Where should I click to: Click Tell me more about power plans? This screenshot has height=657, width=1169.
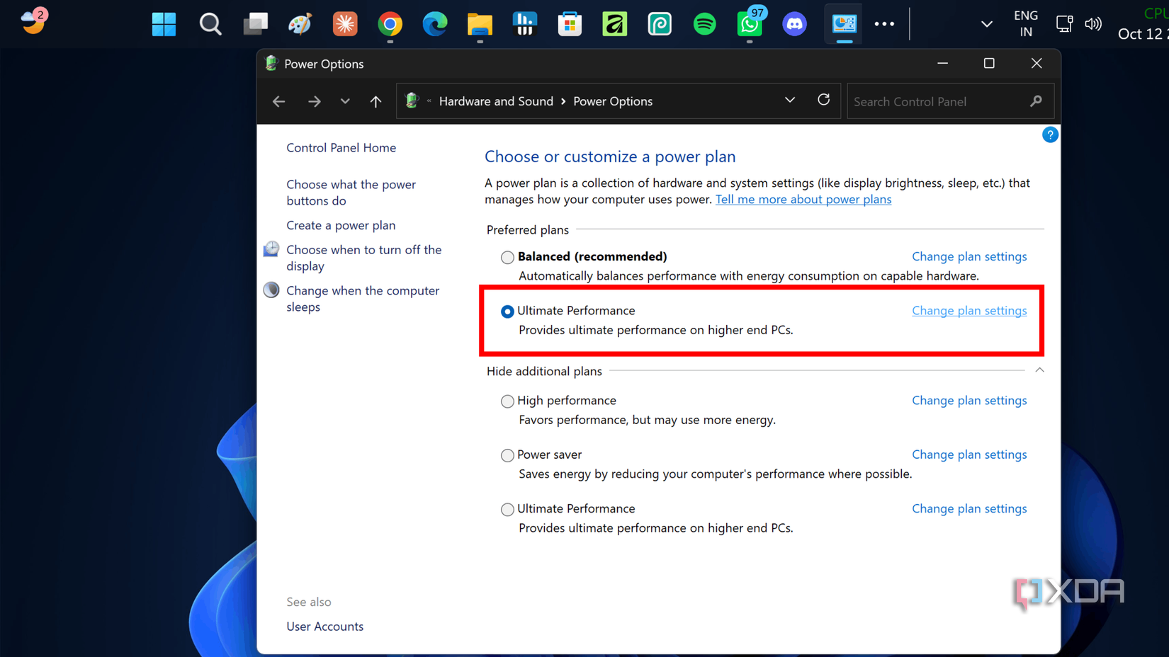coord(803,199)
